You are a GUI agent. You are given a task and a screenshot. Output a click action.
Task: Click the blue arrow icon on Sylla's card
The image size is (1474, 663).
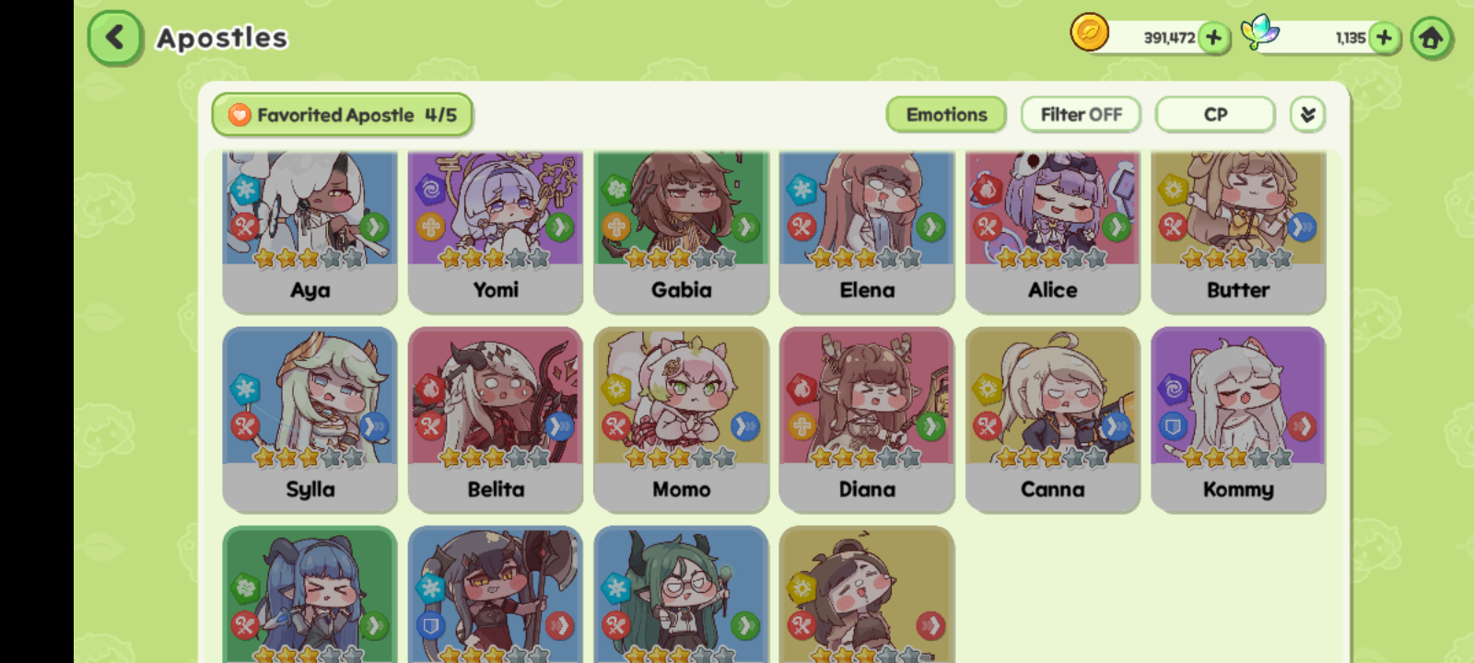tap(374, 425)
